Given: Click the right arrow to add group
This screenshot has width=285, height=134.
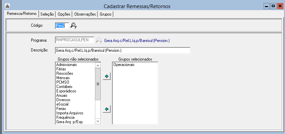Looking at the screenshot, I should (x=107, y=76).
